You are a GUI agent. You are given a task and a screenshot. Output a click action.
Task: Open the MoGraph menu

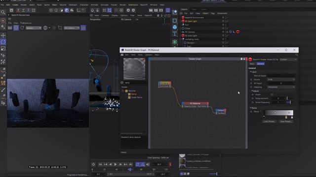pyautogui.click(x=73, y=4)
